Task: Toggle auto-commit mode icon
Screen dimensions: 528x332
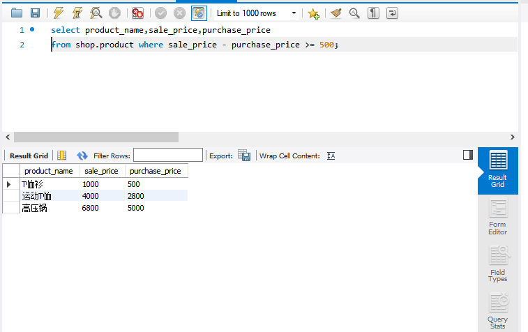Action: point(199,13)
